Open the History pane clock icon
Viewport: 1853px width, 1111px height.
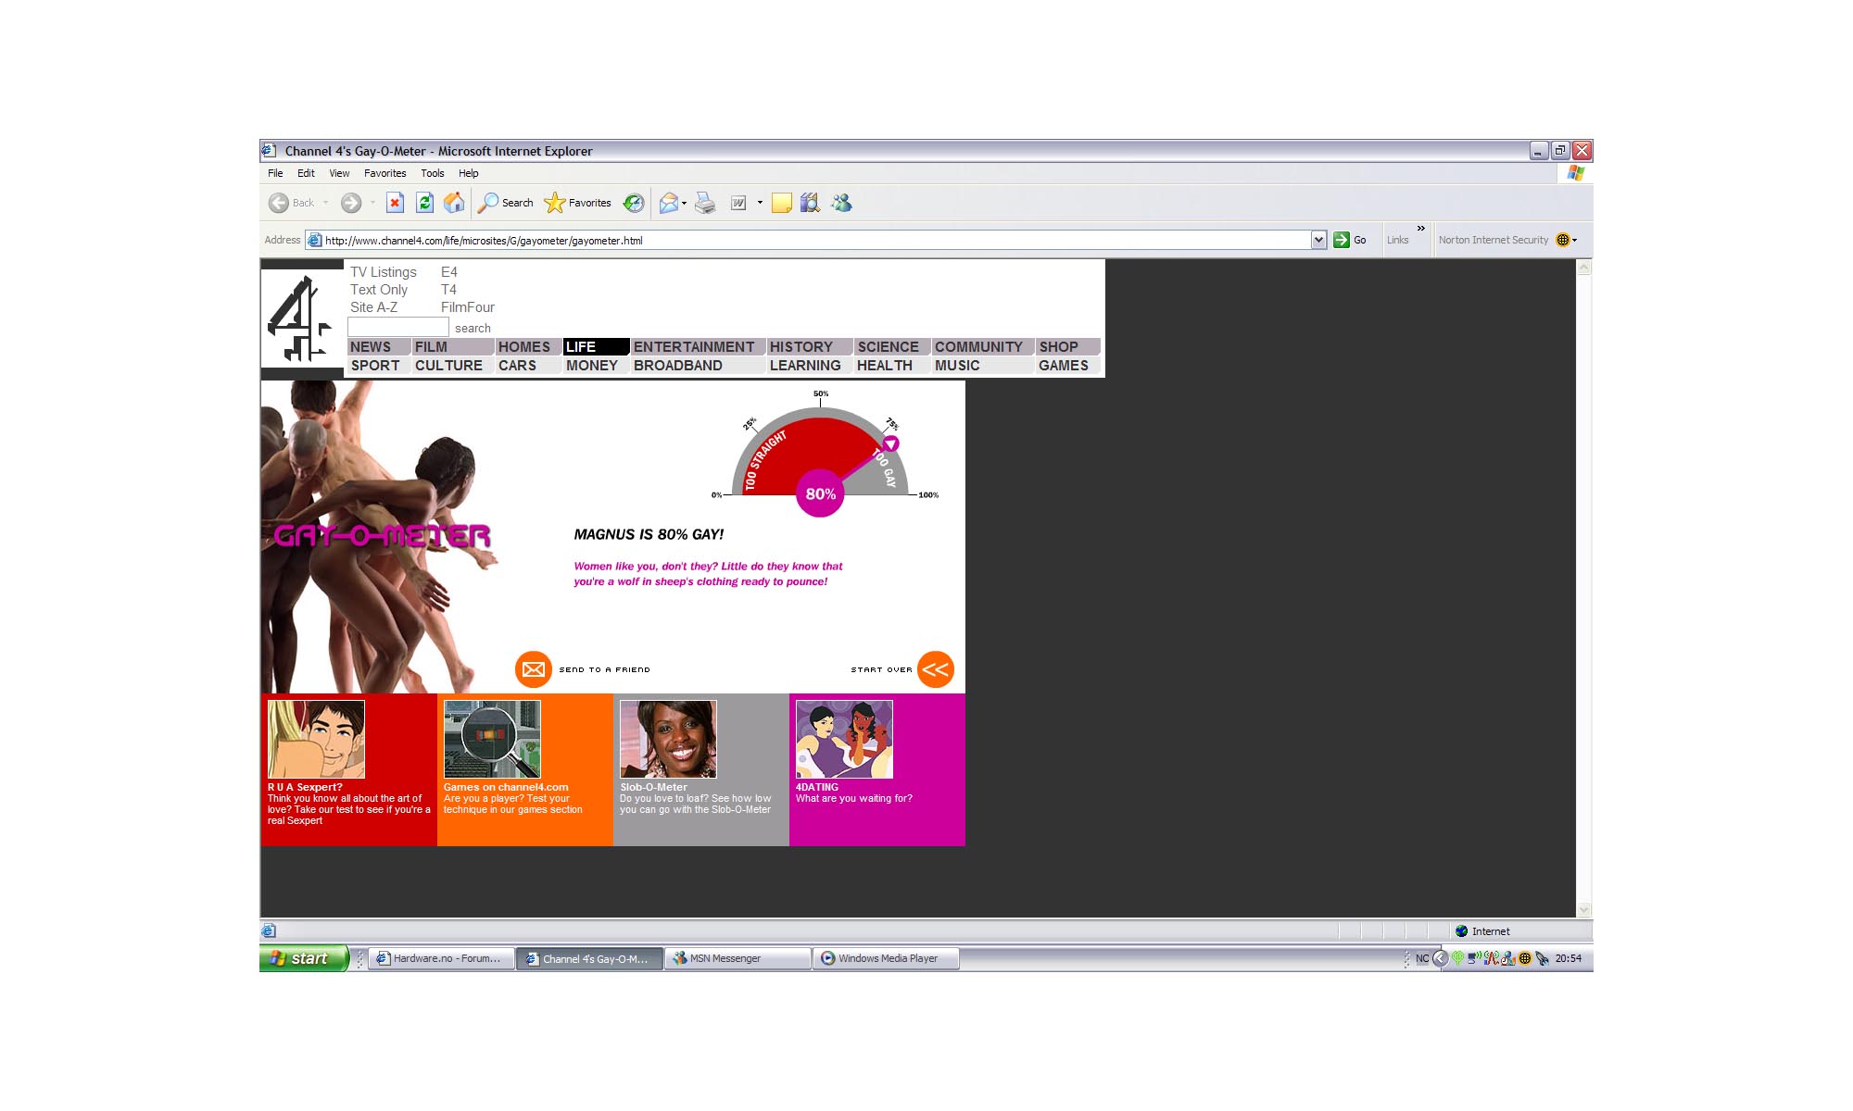634,203
